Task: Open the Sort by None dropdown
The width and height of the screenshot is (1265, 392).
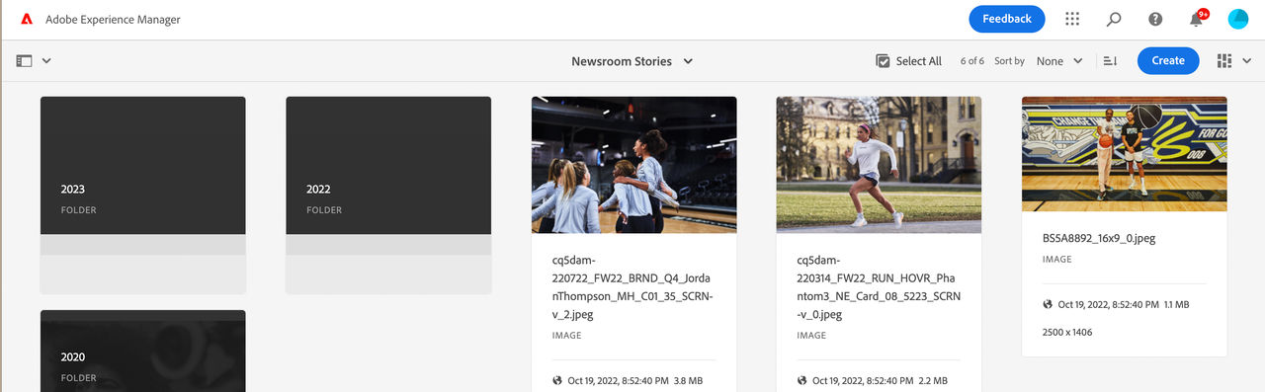Action: (1059, 61)
